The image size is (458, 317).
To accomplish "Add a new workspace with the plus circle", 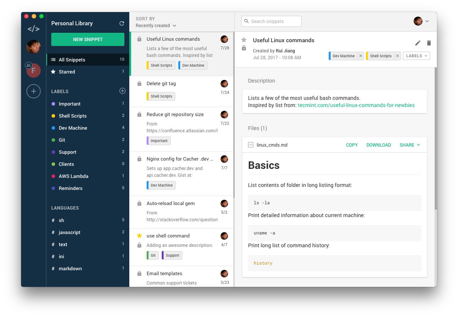I will (33, 91).
